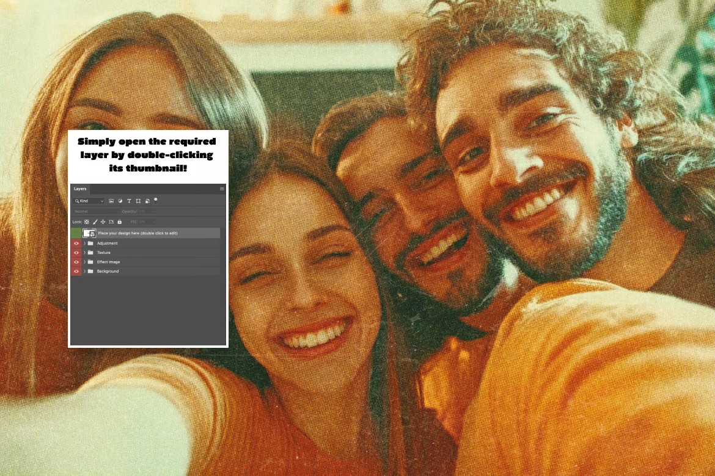Screen dimensions: 715x476
Task: Hide the Adjustment group with eye icon
Action: 76,243
